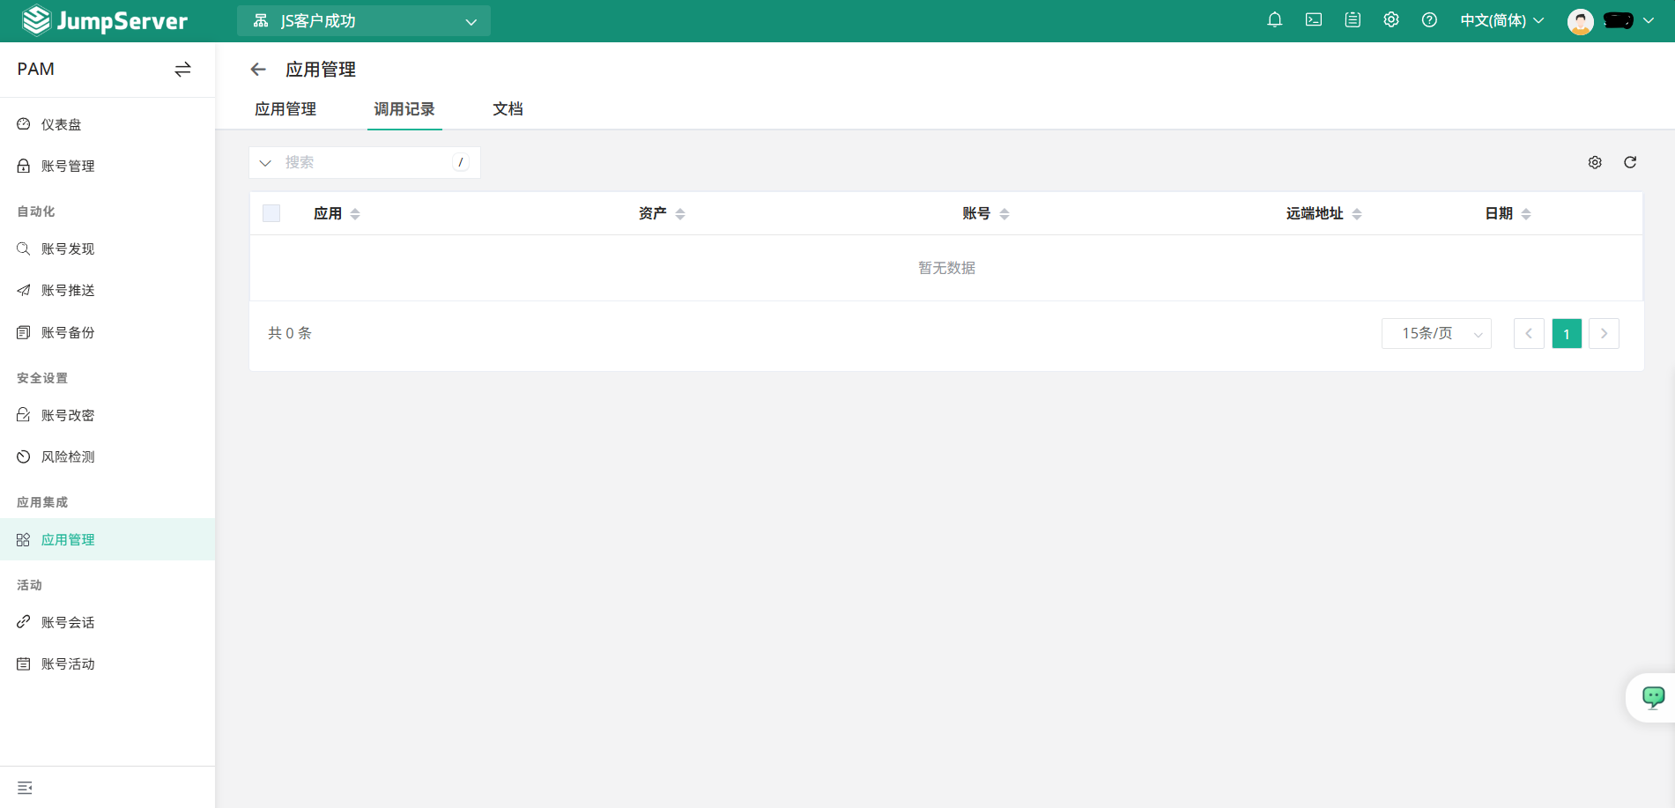Image resolution: width=1675 pixels, height=808 pixels.
Task: Open the ticket document icon
Action: point(1353,19)
